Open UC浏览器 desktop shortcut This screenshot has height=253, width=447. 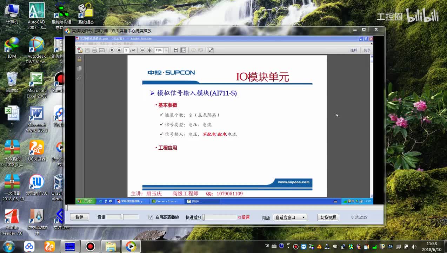coord(36,150)
